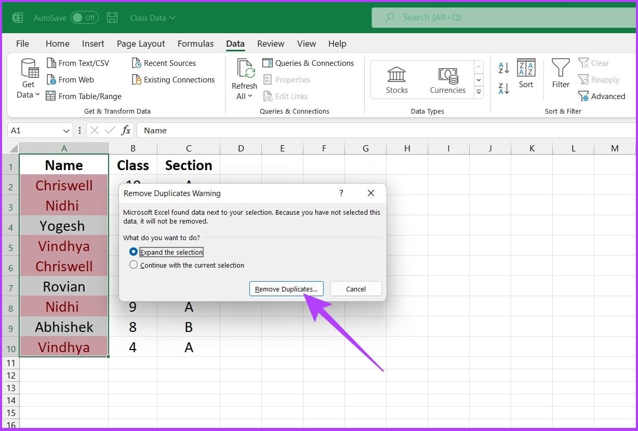Click From Text/CSV
Screen dimensions: 638x431
pyautogui.click(x=78, y=63)
